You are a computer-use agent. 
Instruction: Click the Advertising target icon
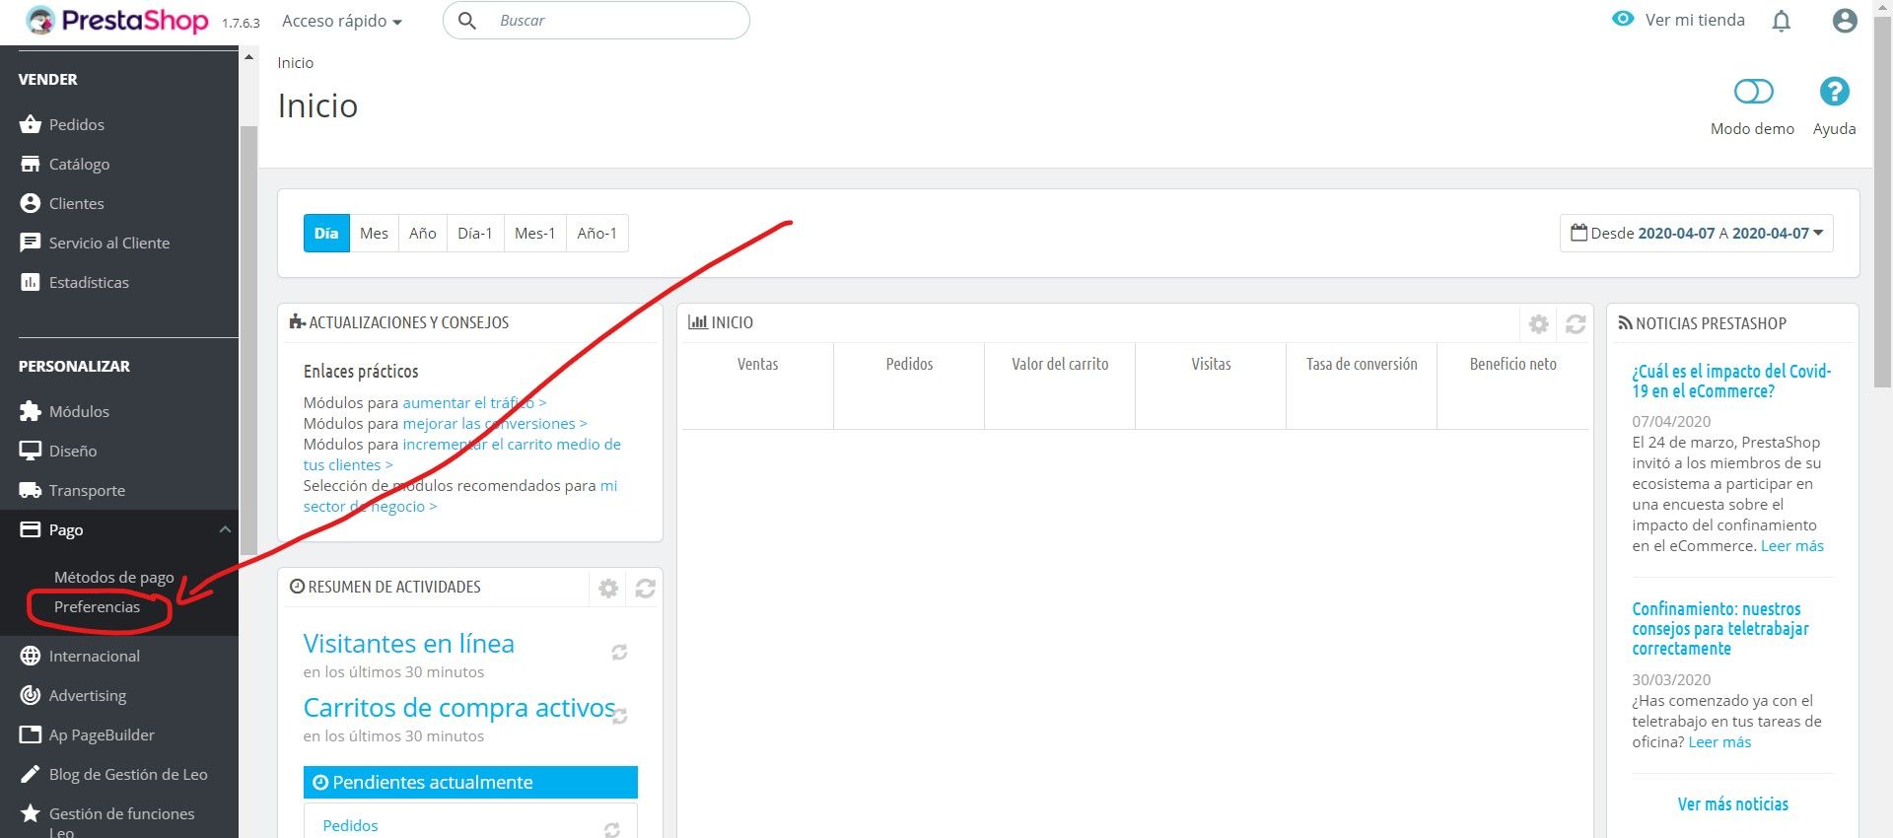click(x=31, y=695)
